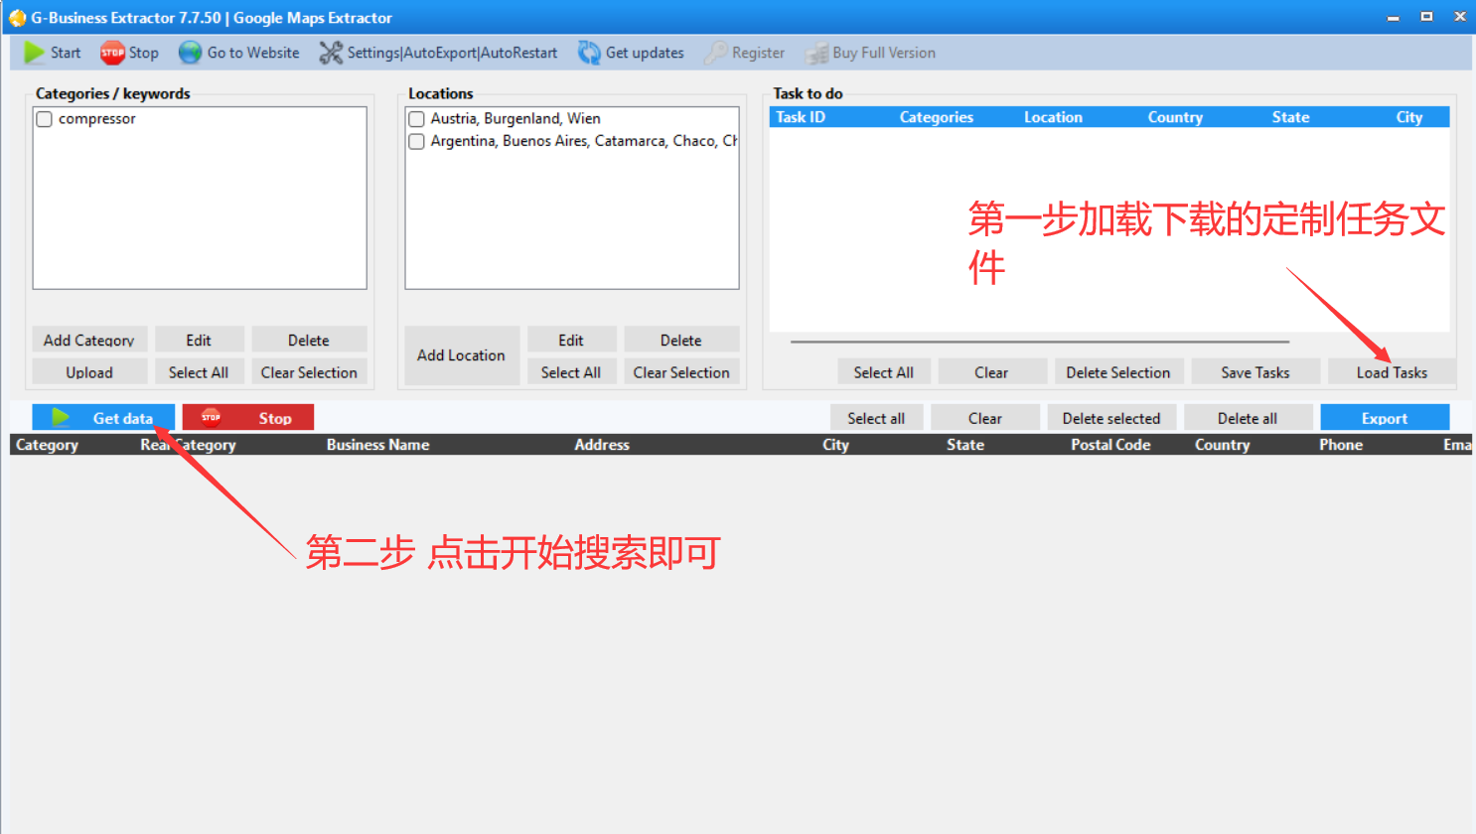1476x834 pixels.
Task: Select the Business Name column header
Action: click(377, 444)
